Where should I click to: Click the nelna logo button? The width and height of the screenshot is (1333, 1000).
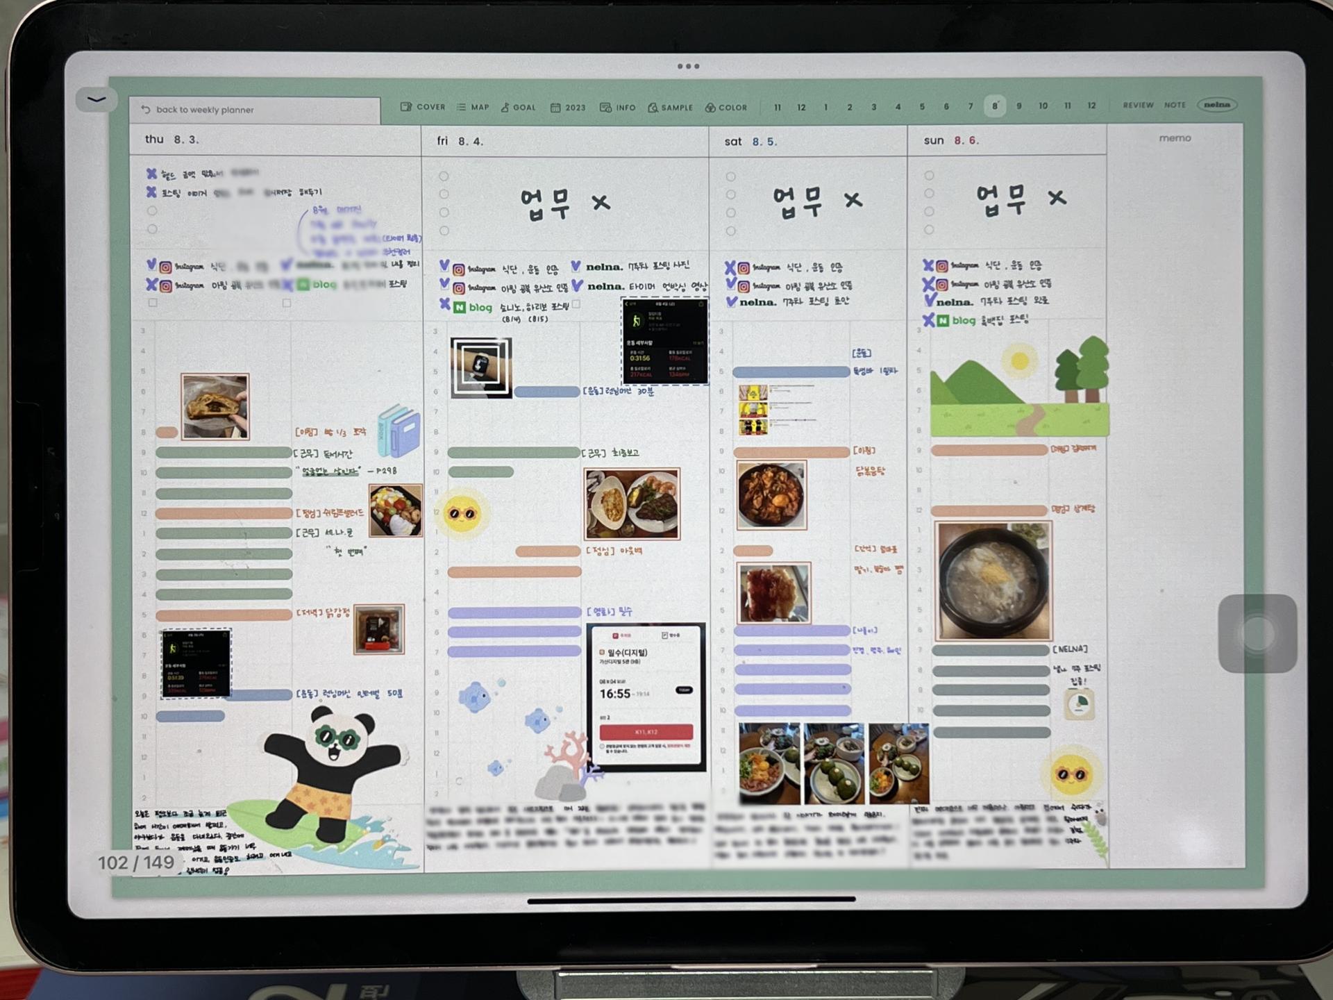pyautogui.click(x=1216, y=105)
